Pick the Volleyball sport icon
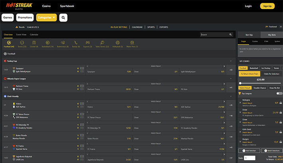283x163 pixels. click(x=118, y=43)
